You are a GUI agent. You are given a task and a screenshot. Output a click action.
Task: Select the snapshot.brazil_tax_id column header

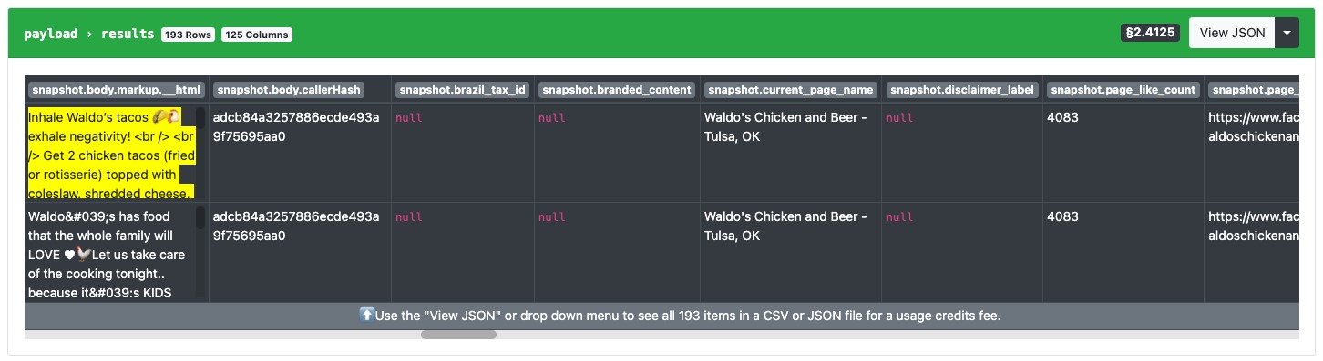coord(462,90)
